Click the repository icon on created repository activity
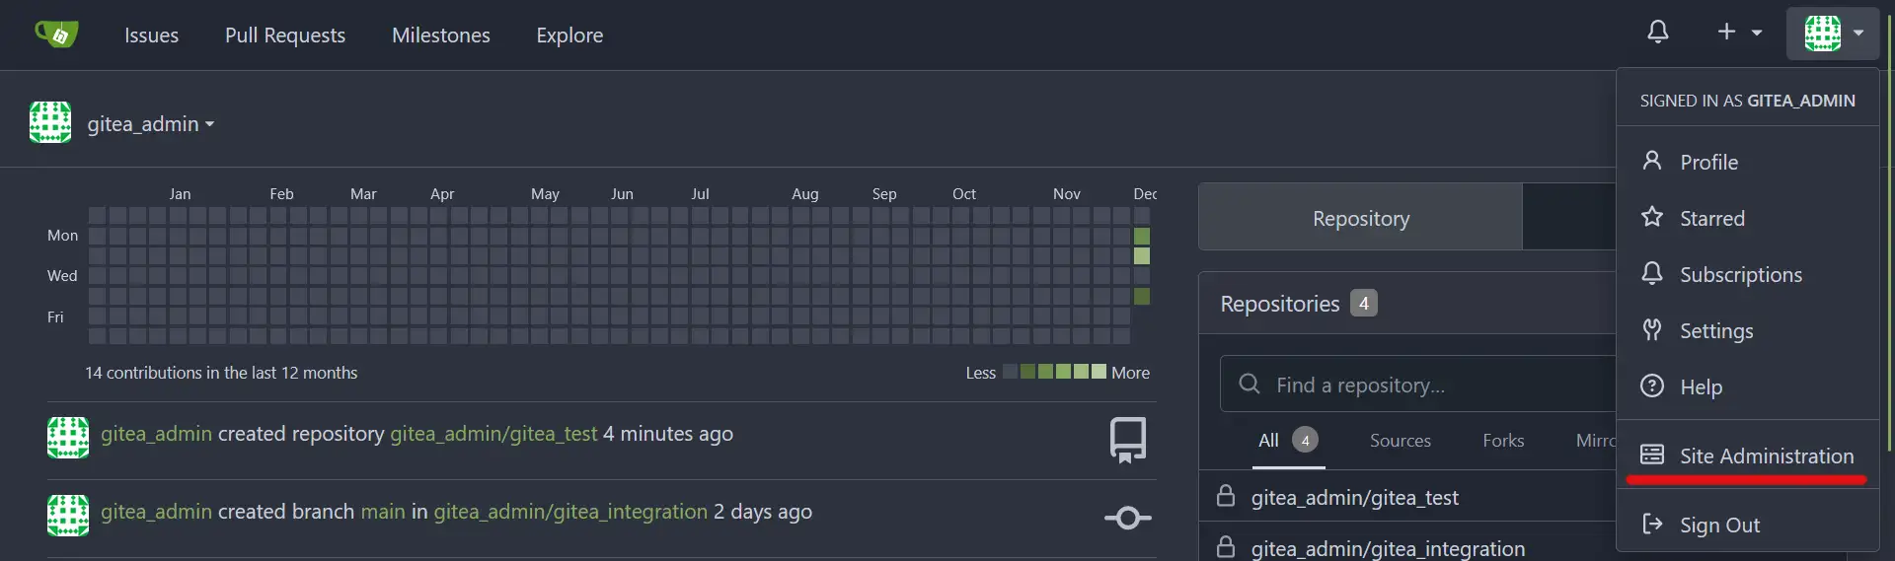Screen dimensions: 1895x561 (1128, 440)
